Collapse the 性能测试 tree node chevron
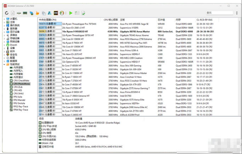 (x=4, y=64)
